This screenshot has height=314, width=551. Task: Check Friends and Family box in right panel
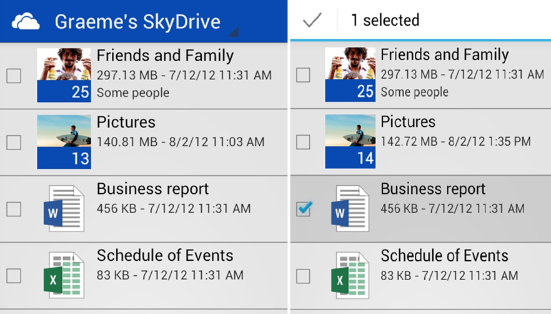(303, 75)
